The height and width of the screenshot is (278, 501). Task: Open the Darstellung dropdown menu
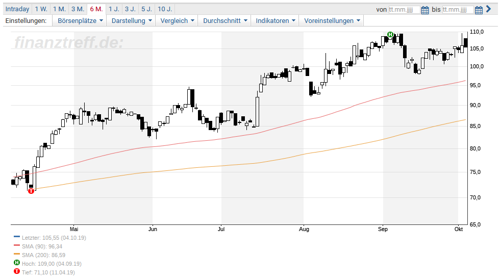[131, 20]
